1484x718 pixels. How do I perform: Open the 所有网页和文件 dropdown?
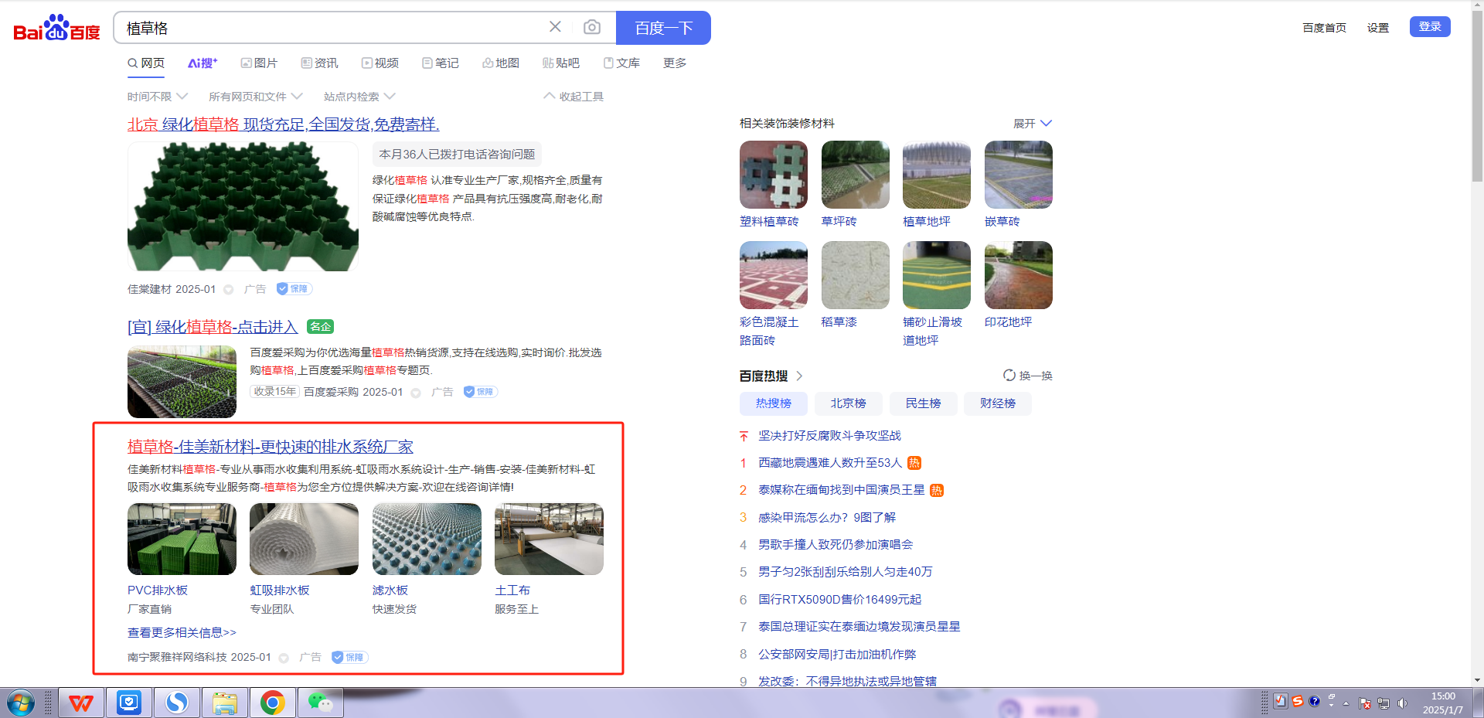[255, 97]
